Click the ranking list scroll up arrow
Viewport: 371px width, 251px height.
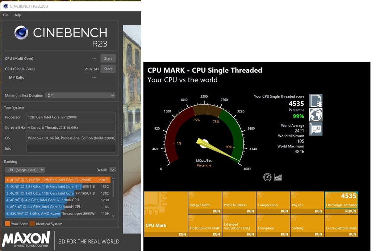[x=113, y=178]
